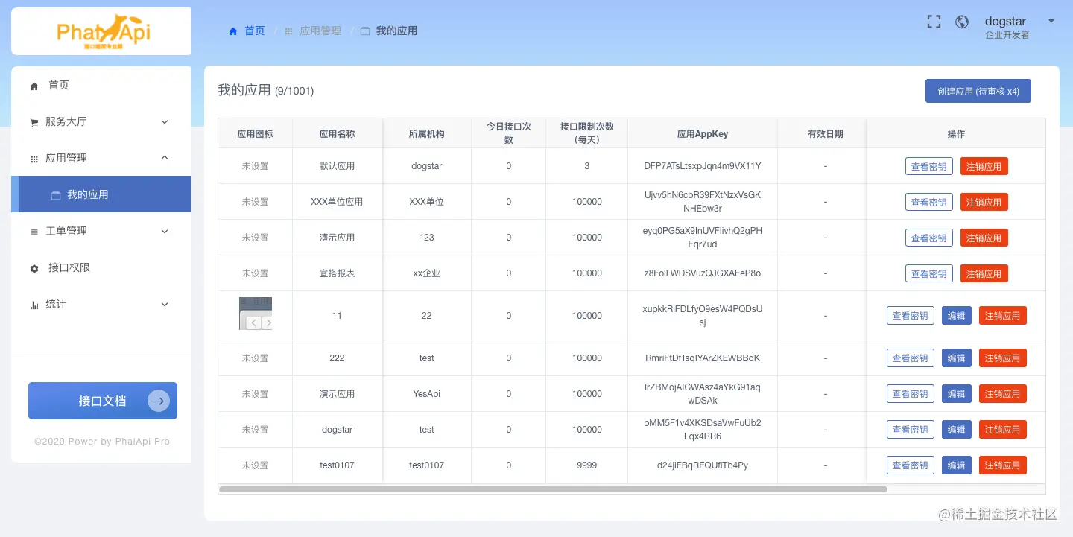This screenshot has height=537, width=1073.
Task: Click the 接口限制次数 column header
Action: 587,133
